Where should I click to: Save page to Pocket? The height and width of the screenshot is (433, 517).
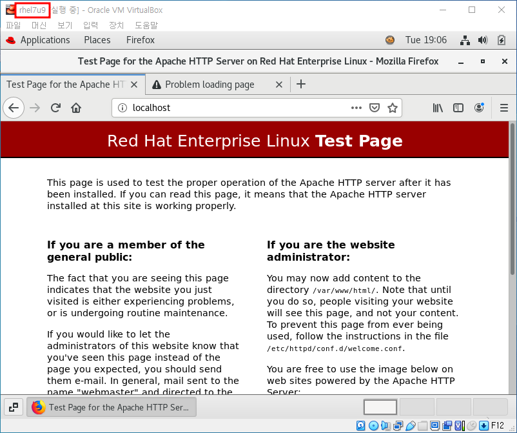pyautogui.click(x=375, y=108)
